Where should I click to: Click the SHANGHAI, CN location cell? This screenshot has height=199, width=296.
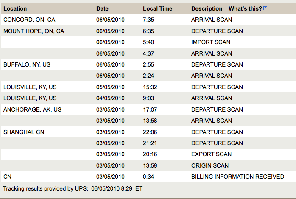[x=24, y=132]
